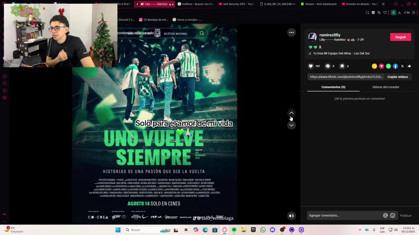The image size is (419, 235).
Task: Open Epic Games from the taskbar
Action: [x=253, y=230]
